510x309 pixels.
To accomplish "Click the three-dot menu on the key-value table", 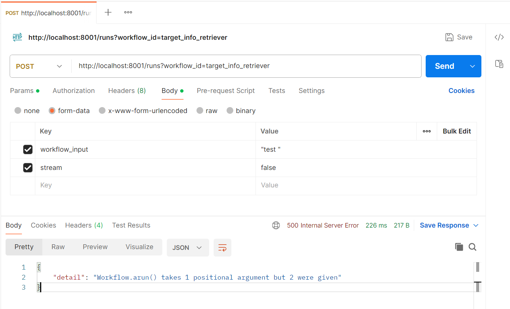I will [426, 131].
